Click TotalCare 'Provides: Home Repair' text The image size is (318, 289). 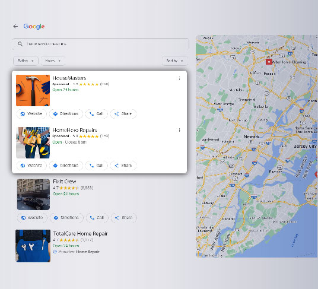pos(79,252)
